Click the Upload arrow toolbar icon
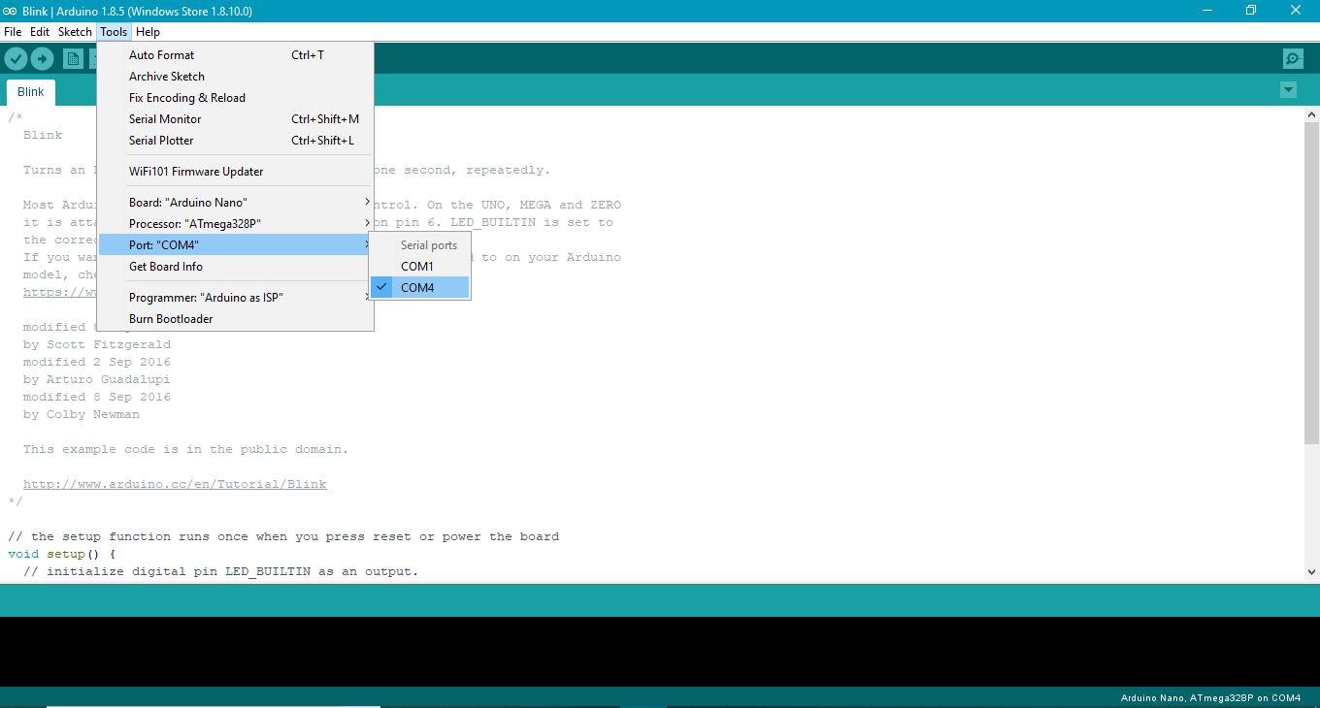 43,58
